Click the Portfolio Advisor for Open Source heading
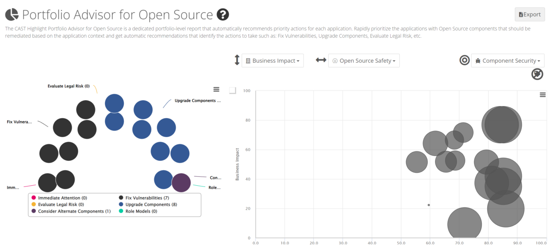Screen dimensions: 552x245 [117, 15]
